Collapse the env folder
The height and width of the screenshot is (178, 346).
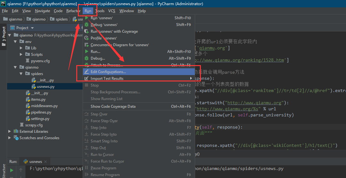coord(15,41)
